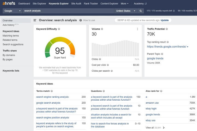
Task: Expand the More menu
Action: [x=124, y=4]
